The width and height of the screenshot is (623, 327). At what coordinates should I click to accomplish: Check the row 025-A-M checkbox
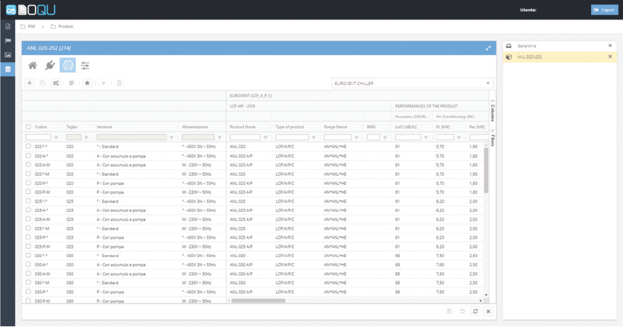pos(28,219)
